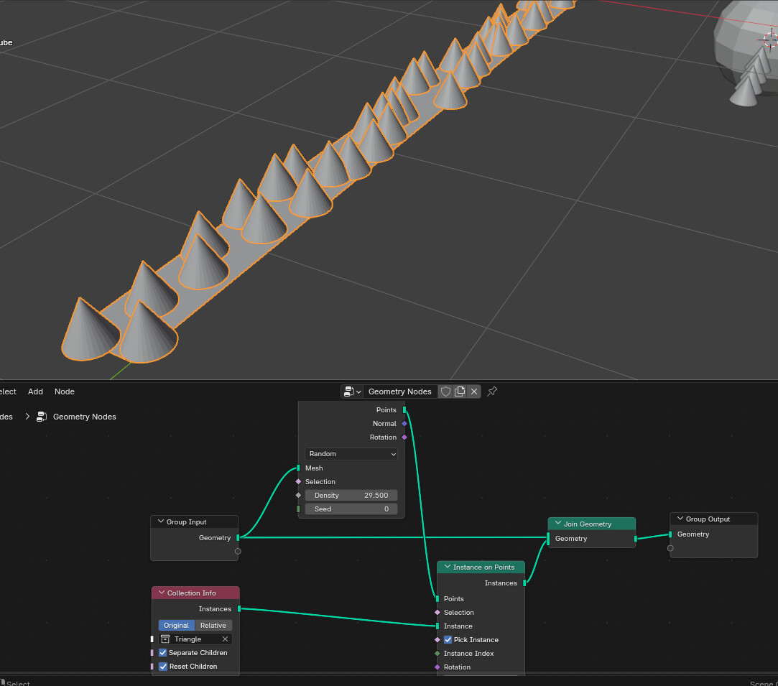Clear the Triangle collection with X

coord(226,639)
